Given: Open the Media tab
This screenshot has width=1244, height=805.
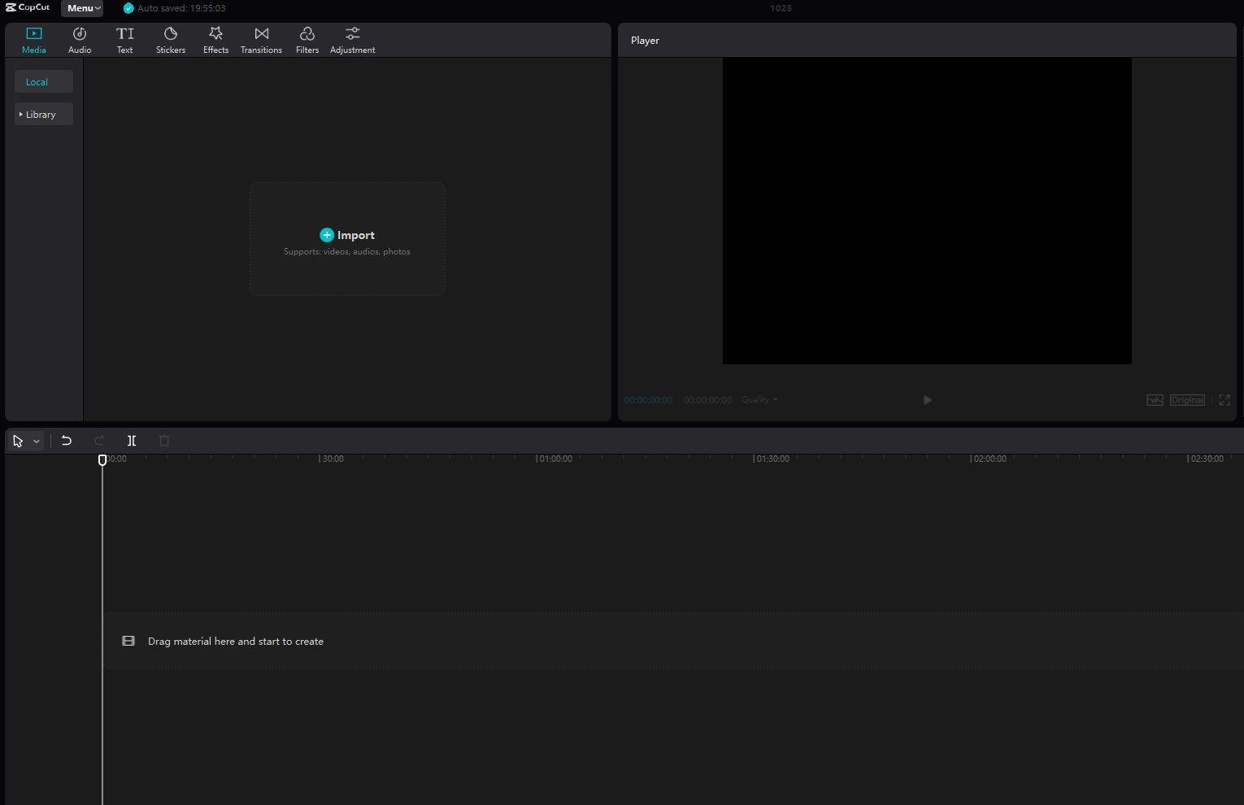Looking at the screenshot, I should tap(34, 41).
